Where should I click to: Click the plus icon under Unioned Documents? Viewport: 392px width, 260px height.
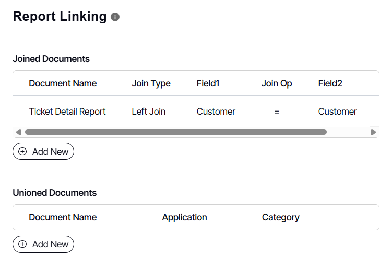[x=22, y=244]
